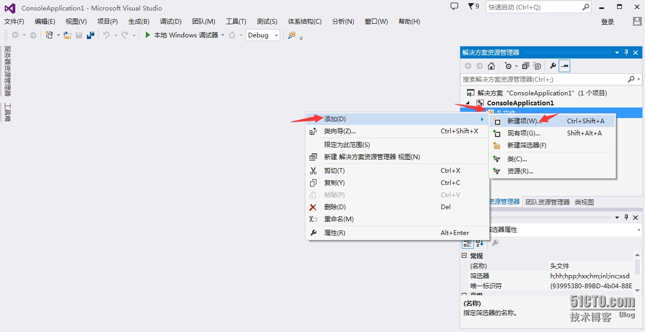Click the Visual Studio logo in title bar
The width and height of the screenshot is (645, 332).
tap(9, 8)
